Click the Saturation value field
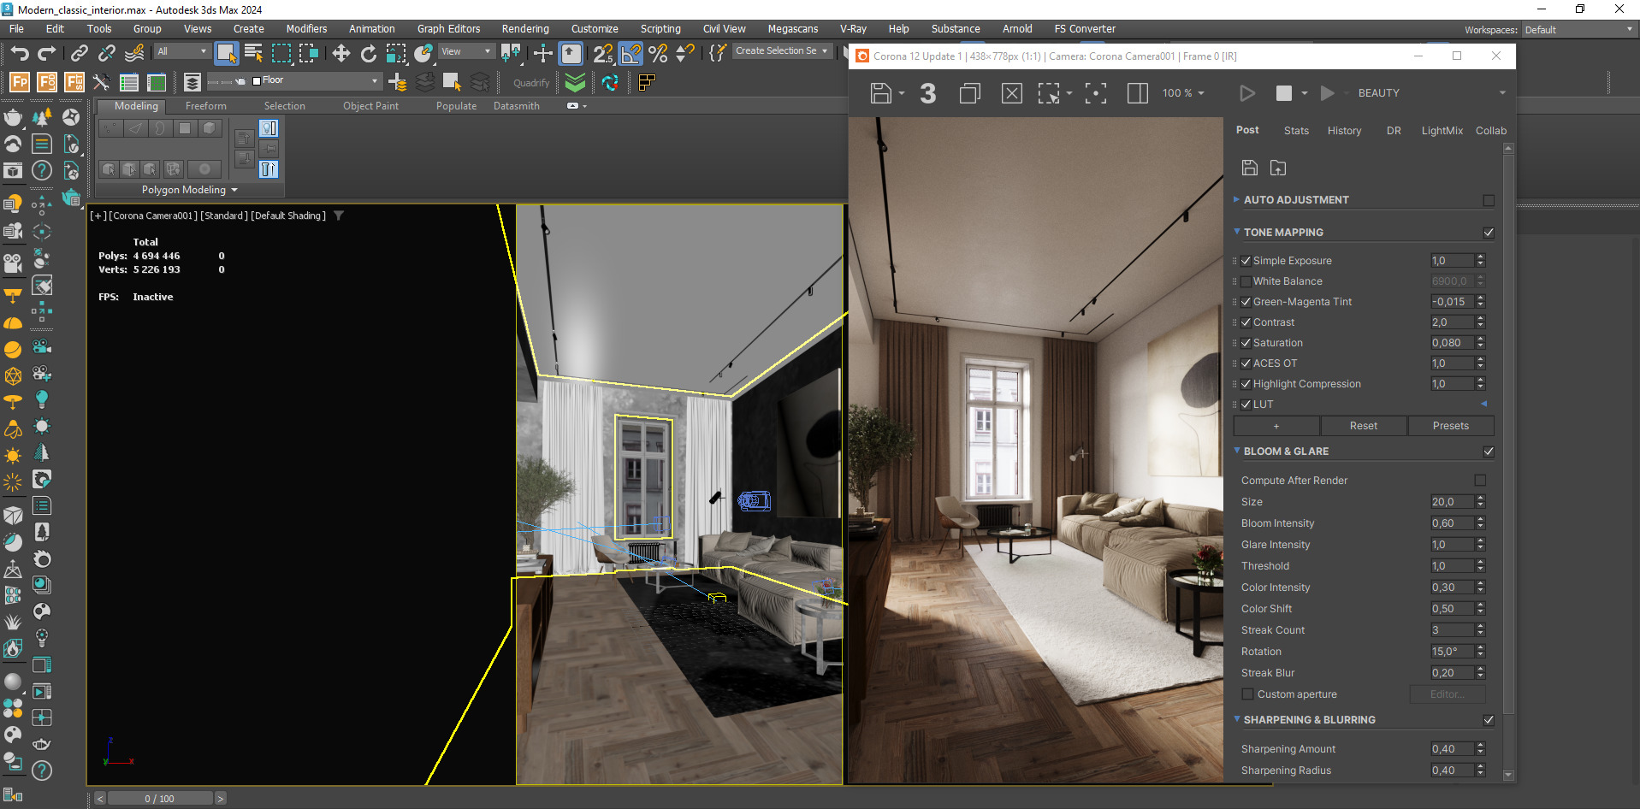 click(1452, 343)
